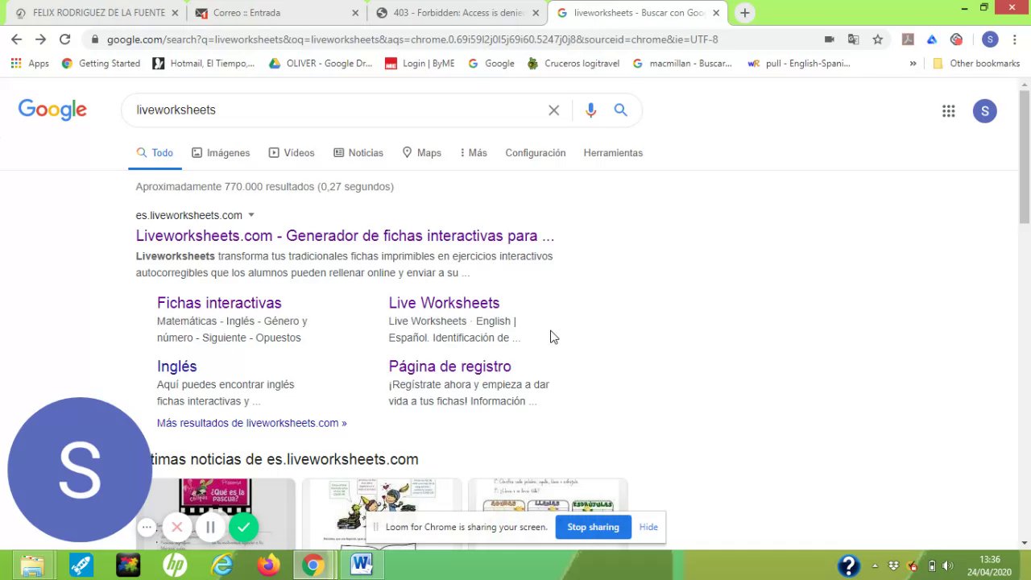Open Configuración search settings
This screenshot has width=1031, height=580.
pyautogui.click(x=536, y=153)
